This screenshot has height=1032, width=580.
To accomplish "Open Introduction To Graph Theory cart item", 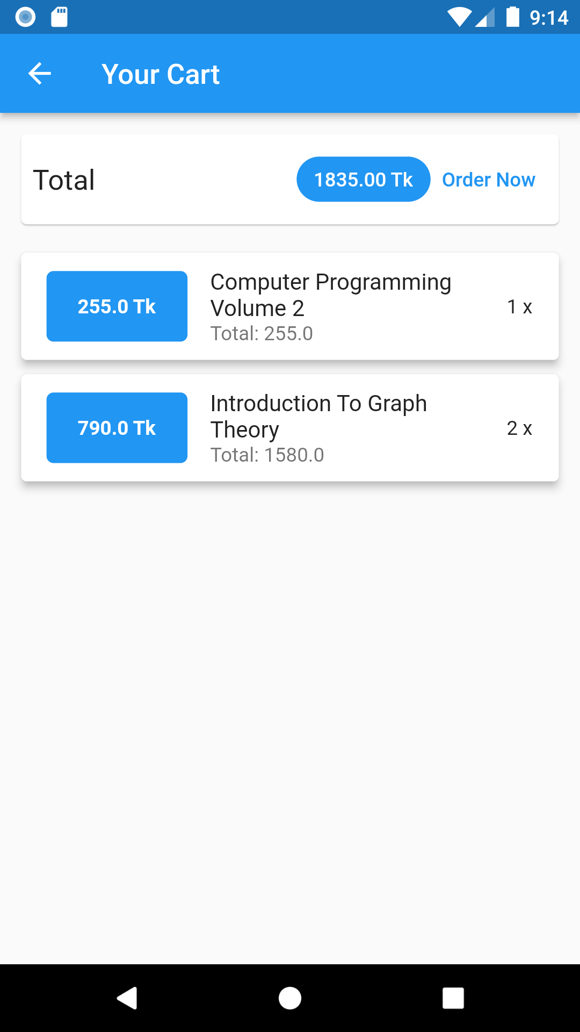I will click(x=290, y=428).
